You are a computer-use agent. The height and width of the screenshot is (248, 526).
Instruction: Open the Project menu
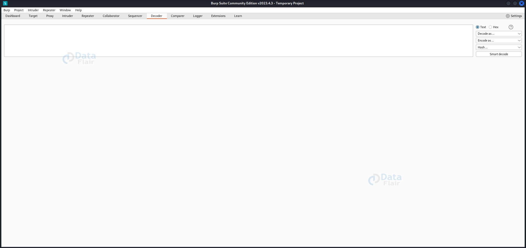pos(19,10)
